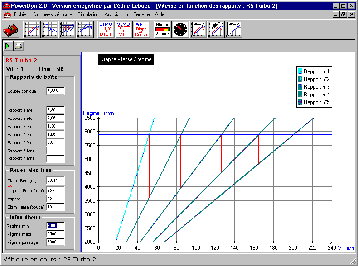Open the Simulation menu

(88, 14)
